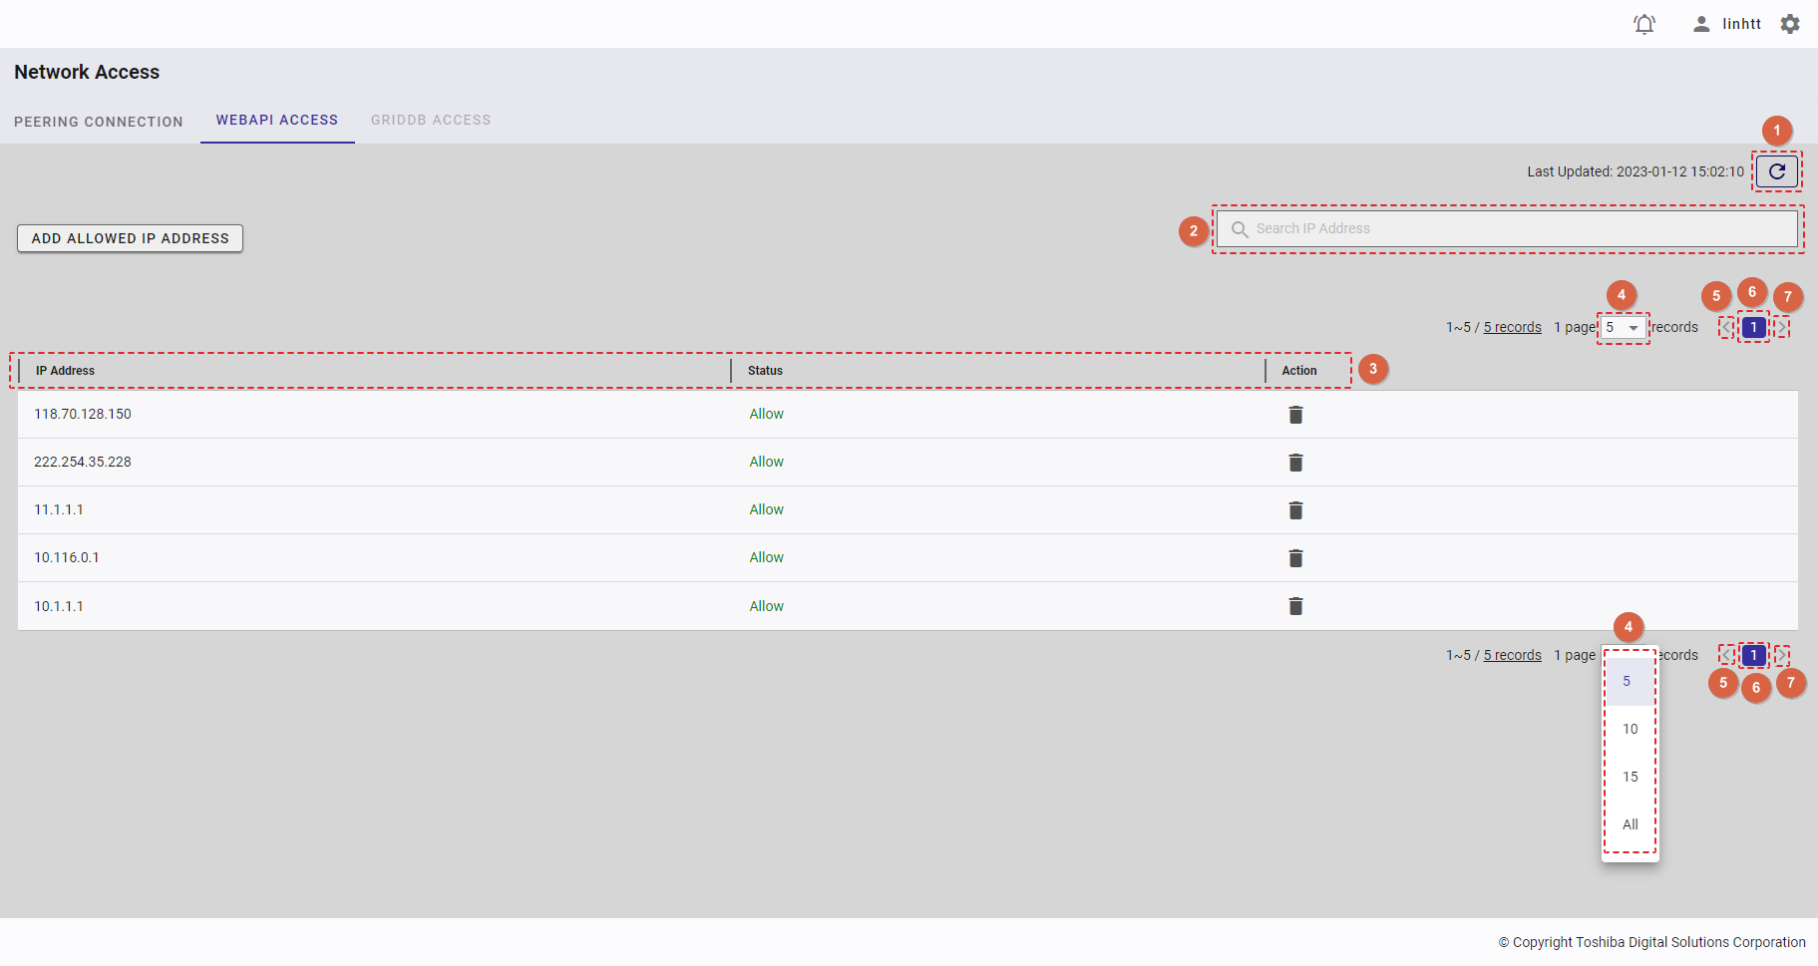Choose 15 records per page option

pyautogui.click(x=1630, y=777)
